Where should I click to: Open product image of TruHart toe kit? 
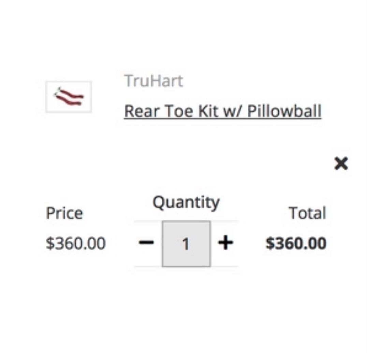[x=69, y=97]
